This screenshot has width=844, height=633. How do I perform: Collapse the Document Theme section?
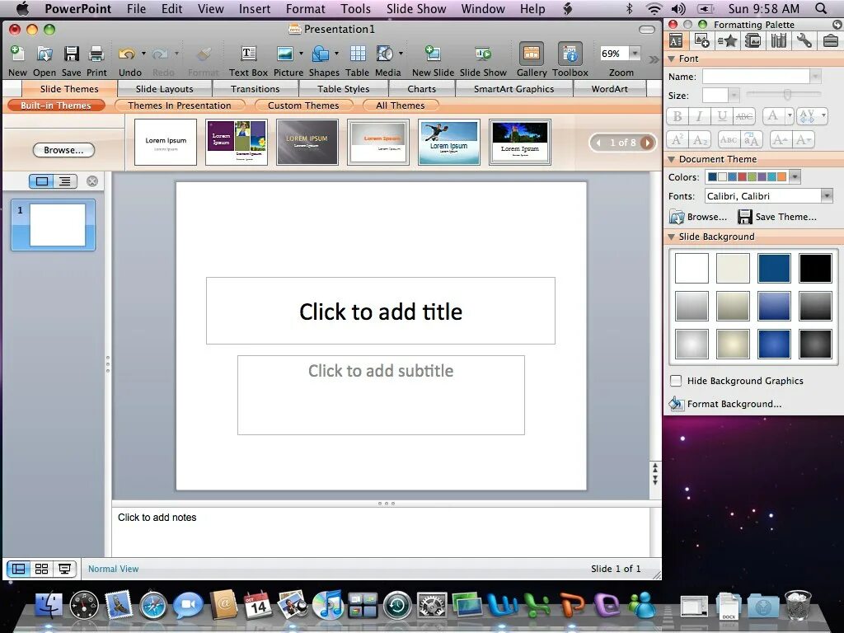[x=671, y=159]
